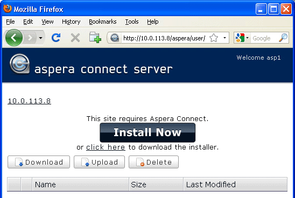295x198 pixels.
Task: Sort by the Size column header
Action: tap(156, 185)
